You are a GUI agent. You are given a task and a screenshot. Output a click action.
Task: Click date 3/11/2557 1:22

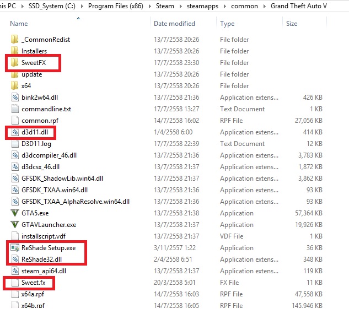tap(175, 248)
